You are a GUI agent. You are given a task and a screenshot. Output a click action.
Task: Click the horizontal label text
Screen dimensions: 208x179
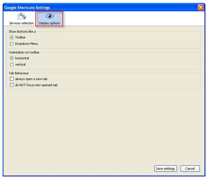click(x=22, y=58)
